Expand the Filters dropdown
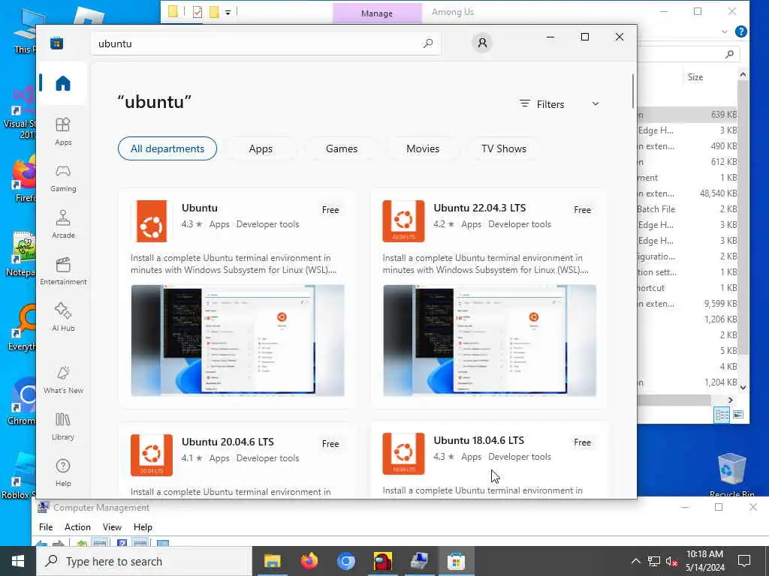This screenshot has width=769, height=576. (x=559, y=104)
